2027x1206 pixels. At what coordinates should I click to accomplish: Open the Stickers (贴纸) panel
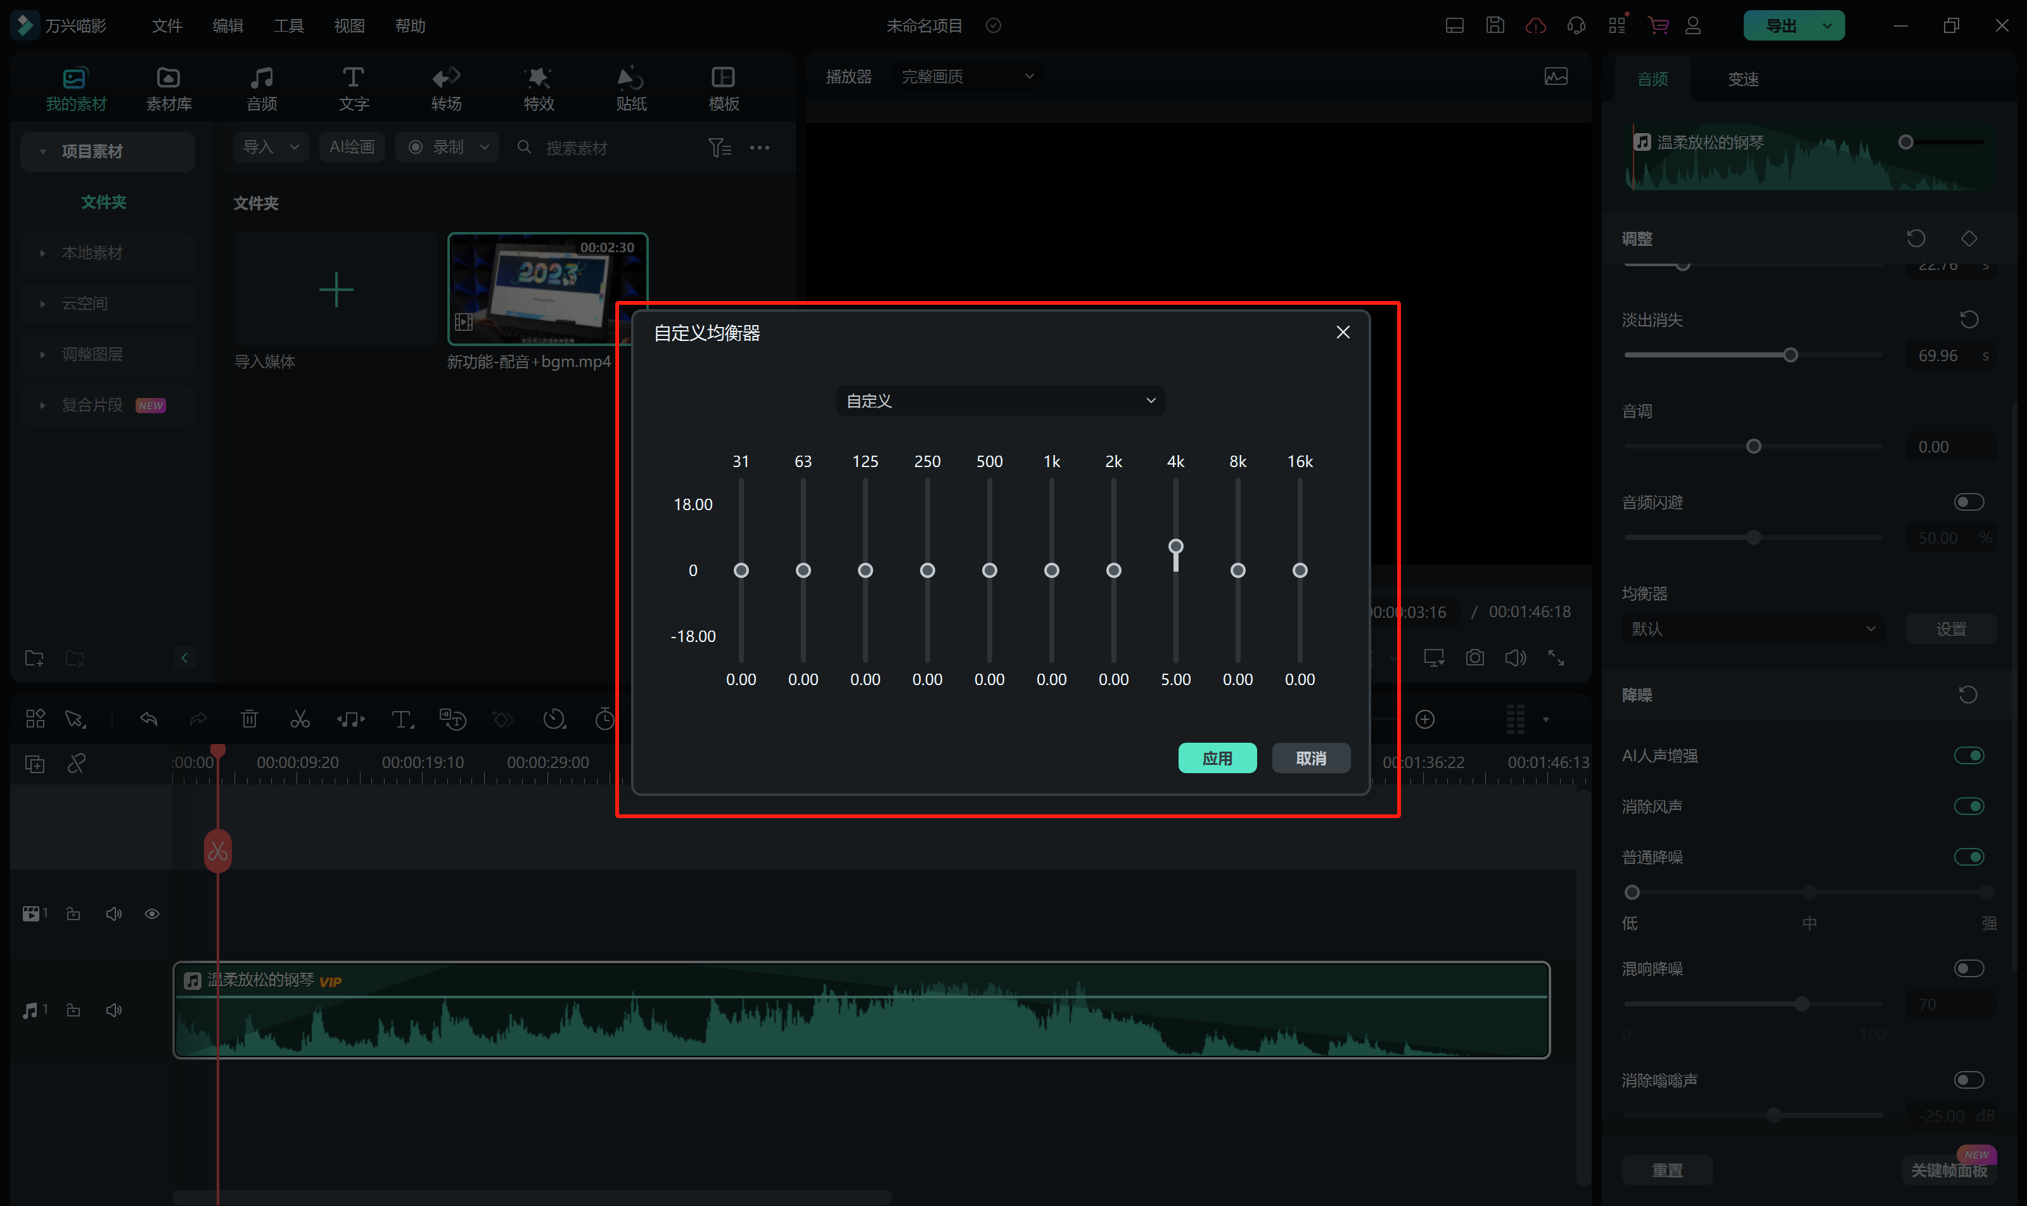(x=630, y=87)
